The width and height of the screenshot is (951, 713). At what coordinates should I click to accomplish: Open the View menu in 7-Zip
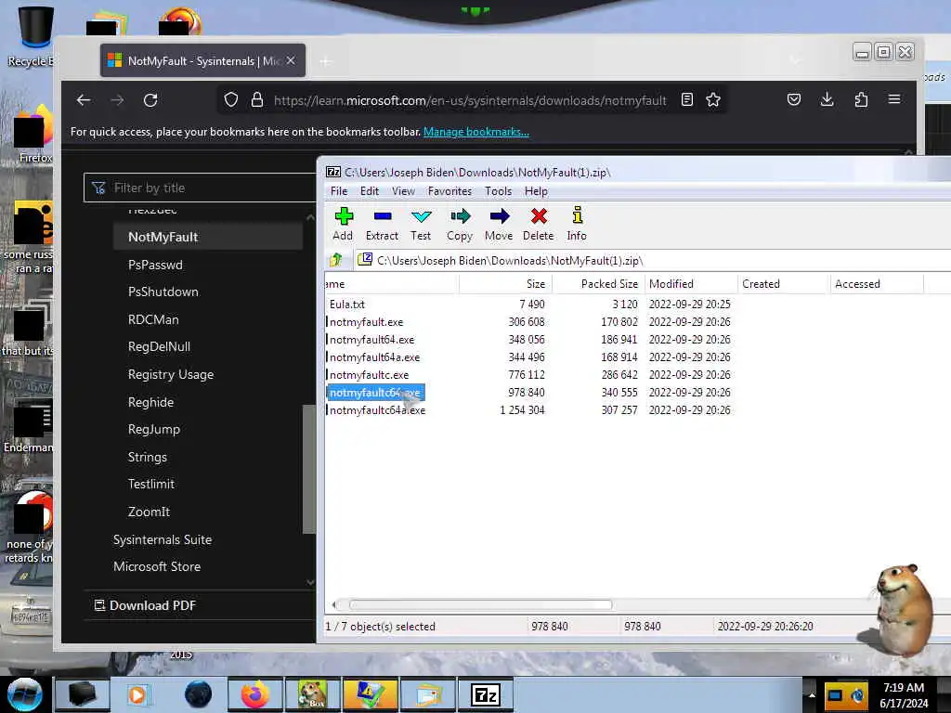403,191
